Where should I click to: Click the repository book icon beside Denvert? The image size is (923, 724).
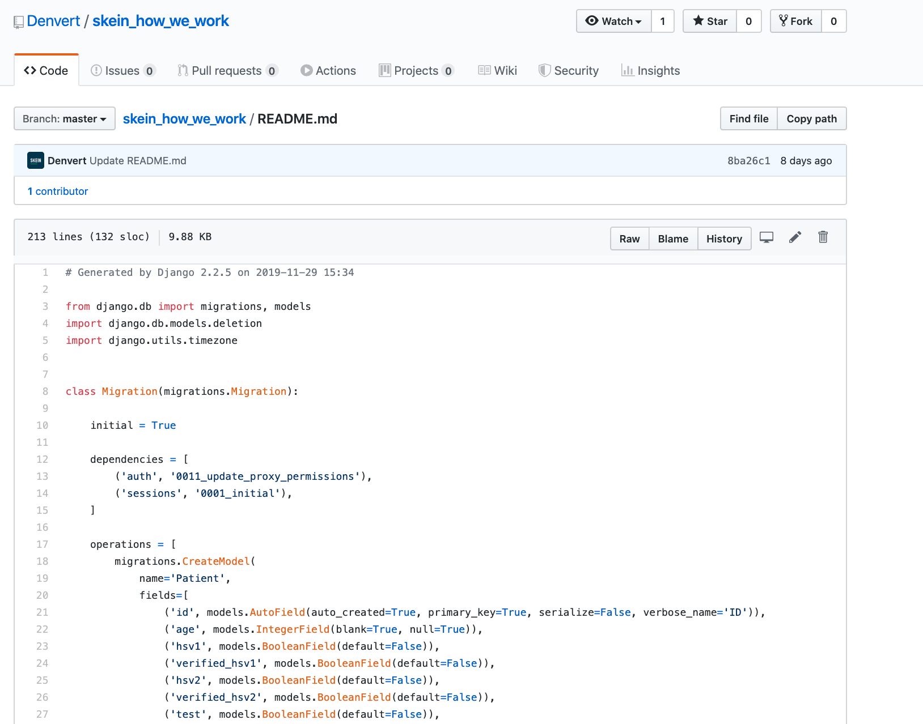pyautogui.click(x=19, y=21)
